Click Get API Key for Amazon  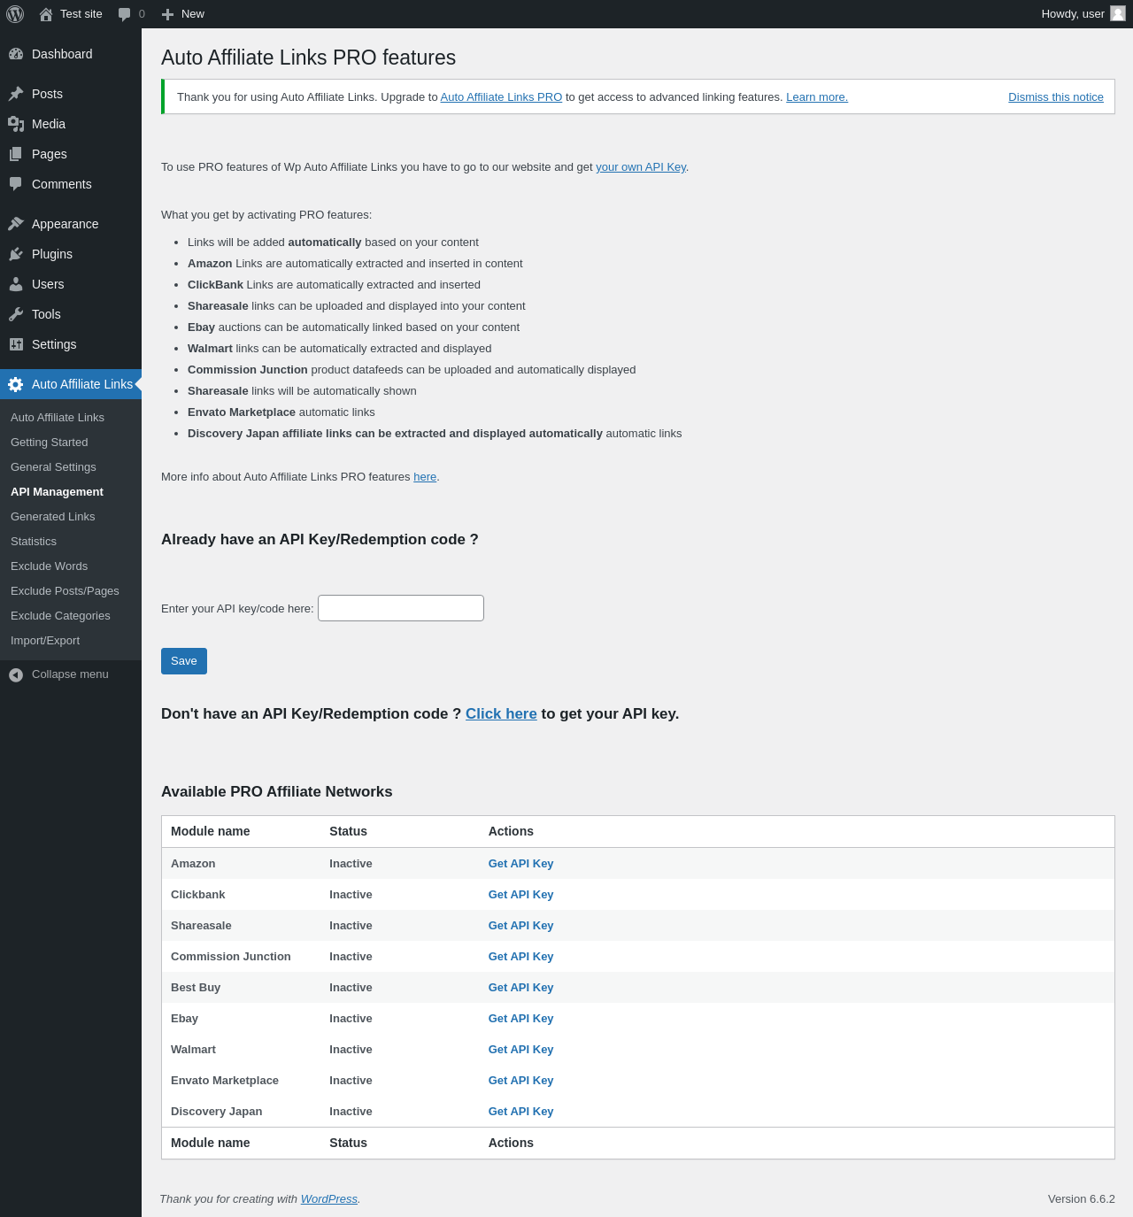click(x=520, y=864)
